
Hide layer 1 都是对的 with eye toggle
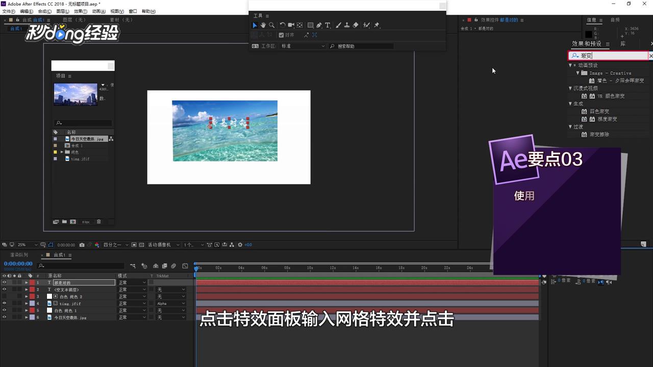coord(4,282)
